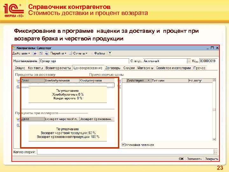
Task: Click the Наименование input field
Action: point(84,61)
